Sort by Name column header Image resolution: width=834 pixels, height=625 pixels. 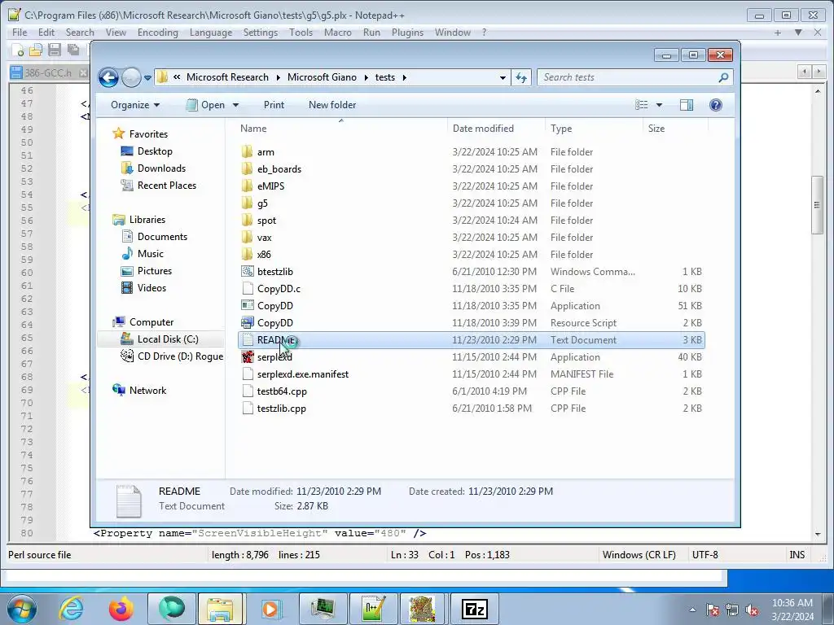pyautogui.click(x=341, y=129)
